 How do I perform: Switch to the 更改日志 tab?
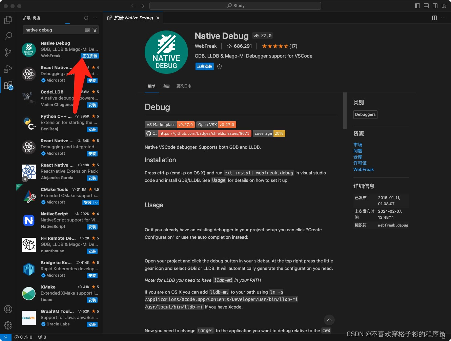click(184, 86)
